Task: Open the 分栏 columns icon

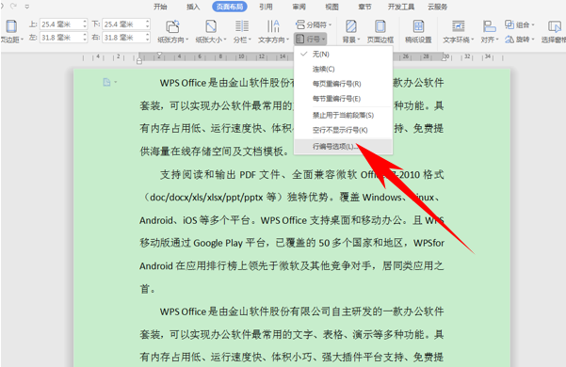Action: pos(242,26)
